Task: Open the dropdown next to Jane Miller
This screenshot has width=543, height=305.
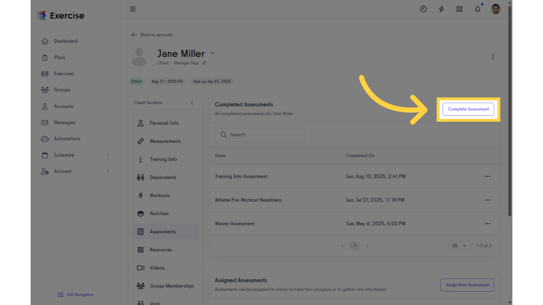Action: pos(213,53)
